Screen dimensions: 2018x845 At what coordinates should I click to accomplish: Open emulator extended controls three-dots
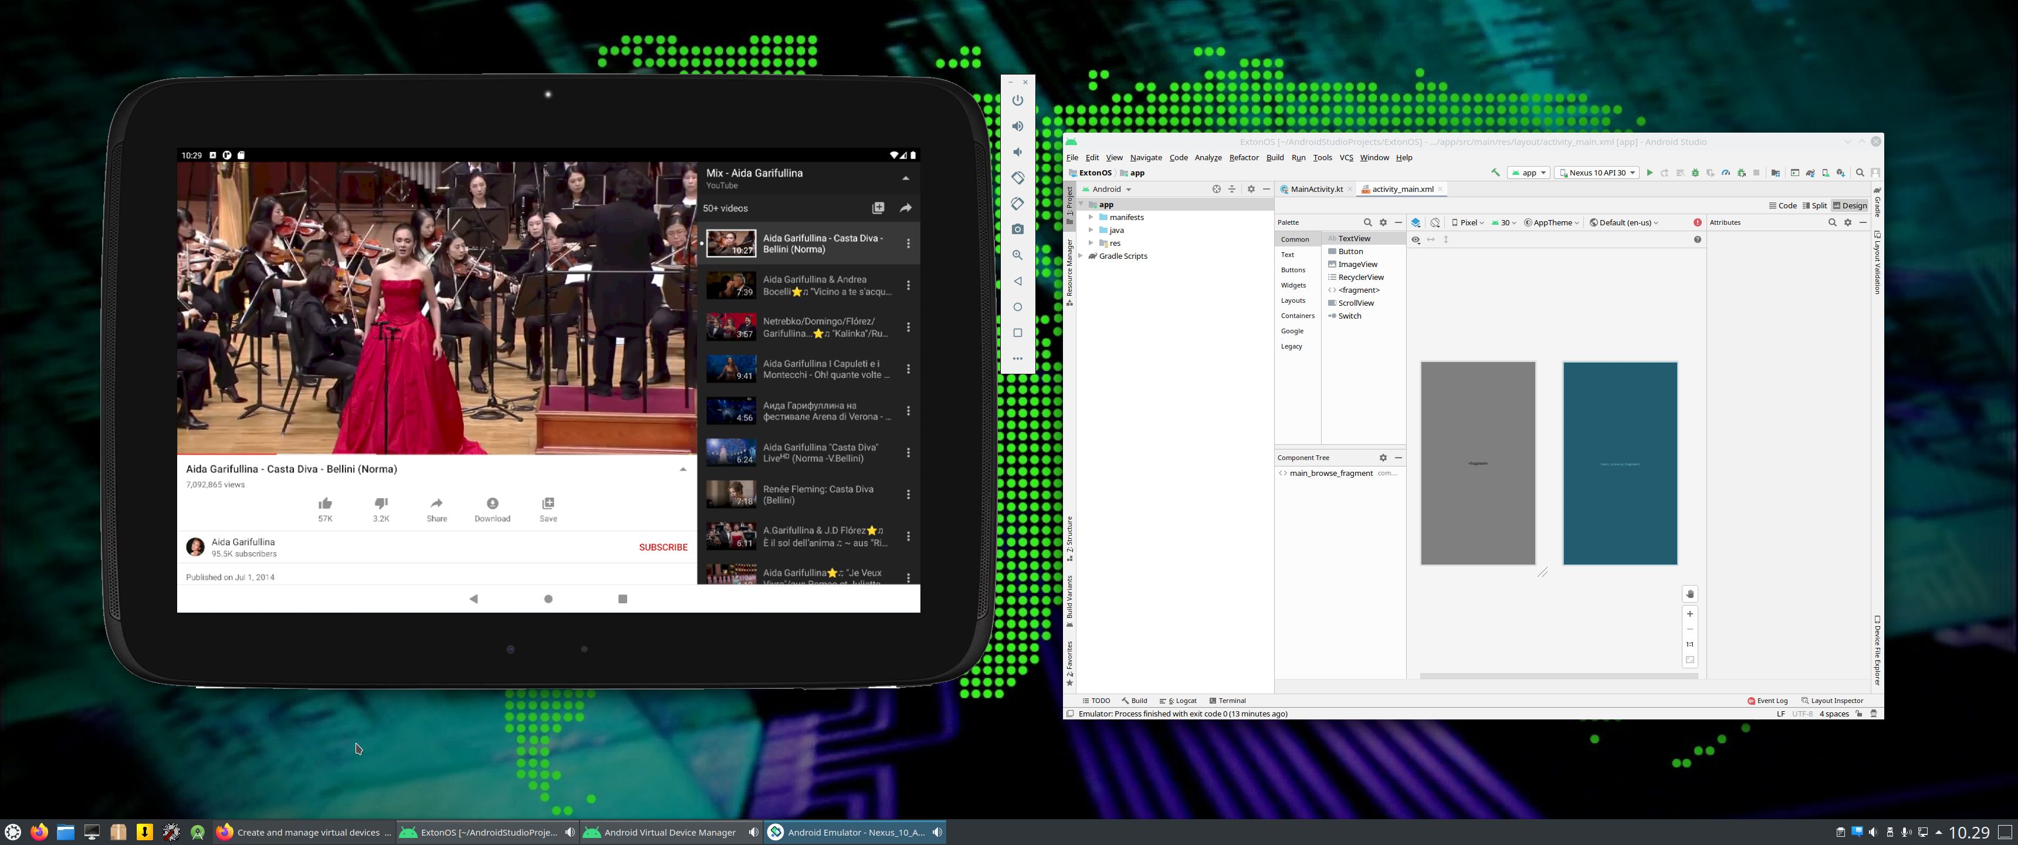coord(1018,358)
